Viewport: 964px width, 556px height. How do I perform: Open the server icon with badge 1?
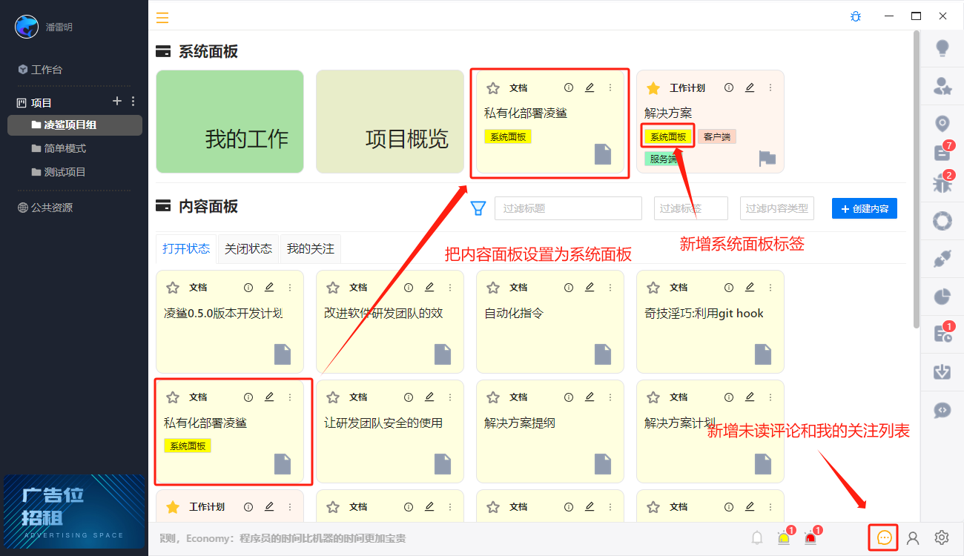tap(942, 334)
